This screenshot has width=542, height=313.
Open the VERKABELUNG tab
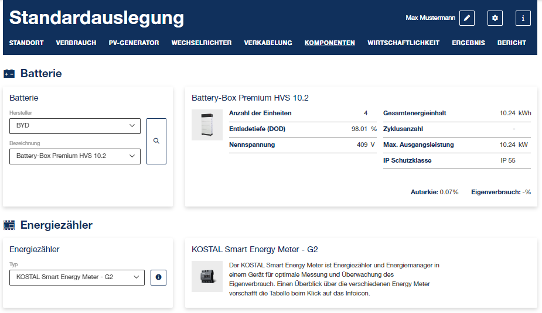[x=268, y=43]
